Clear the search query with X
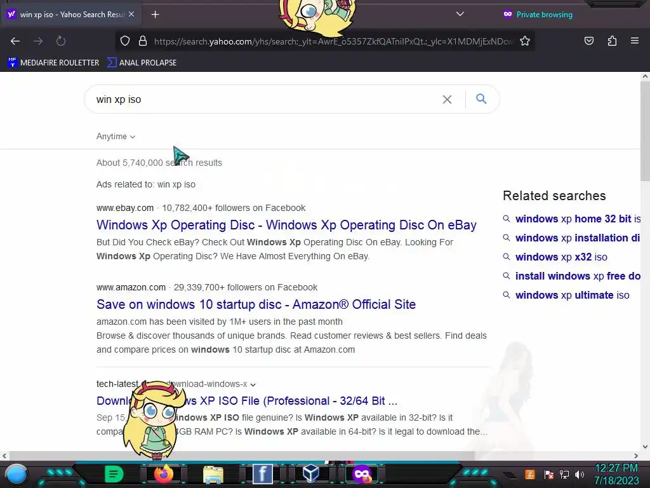This screenshot has width=650, height=488. [x=447, y=100]
